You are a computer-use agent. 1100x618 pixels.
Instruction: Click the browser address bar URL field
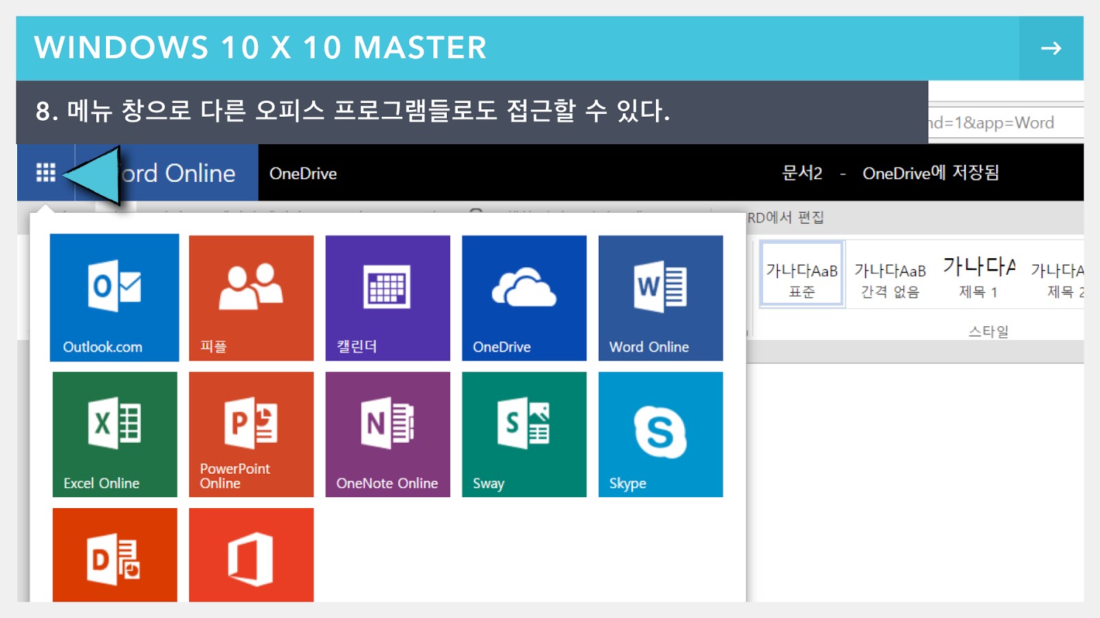tap(1006, 122)
